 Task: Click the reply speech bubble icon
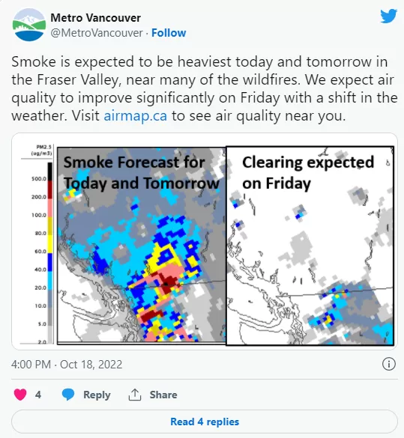point(68,395)
